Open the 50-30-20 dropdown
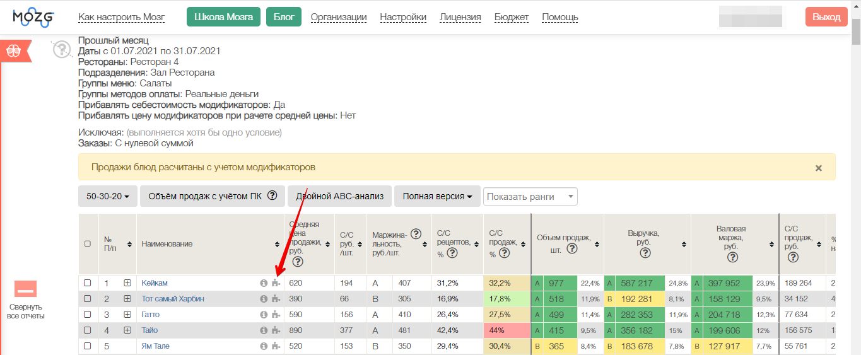 tap(107, 196)
